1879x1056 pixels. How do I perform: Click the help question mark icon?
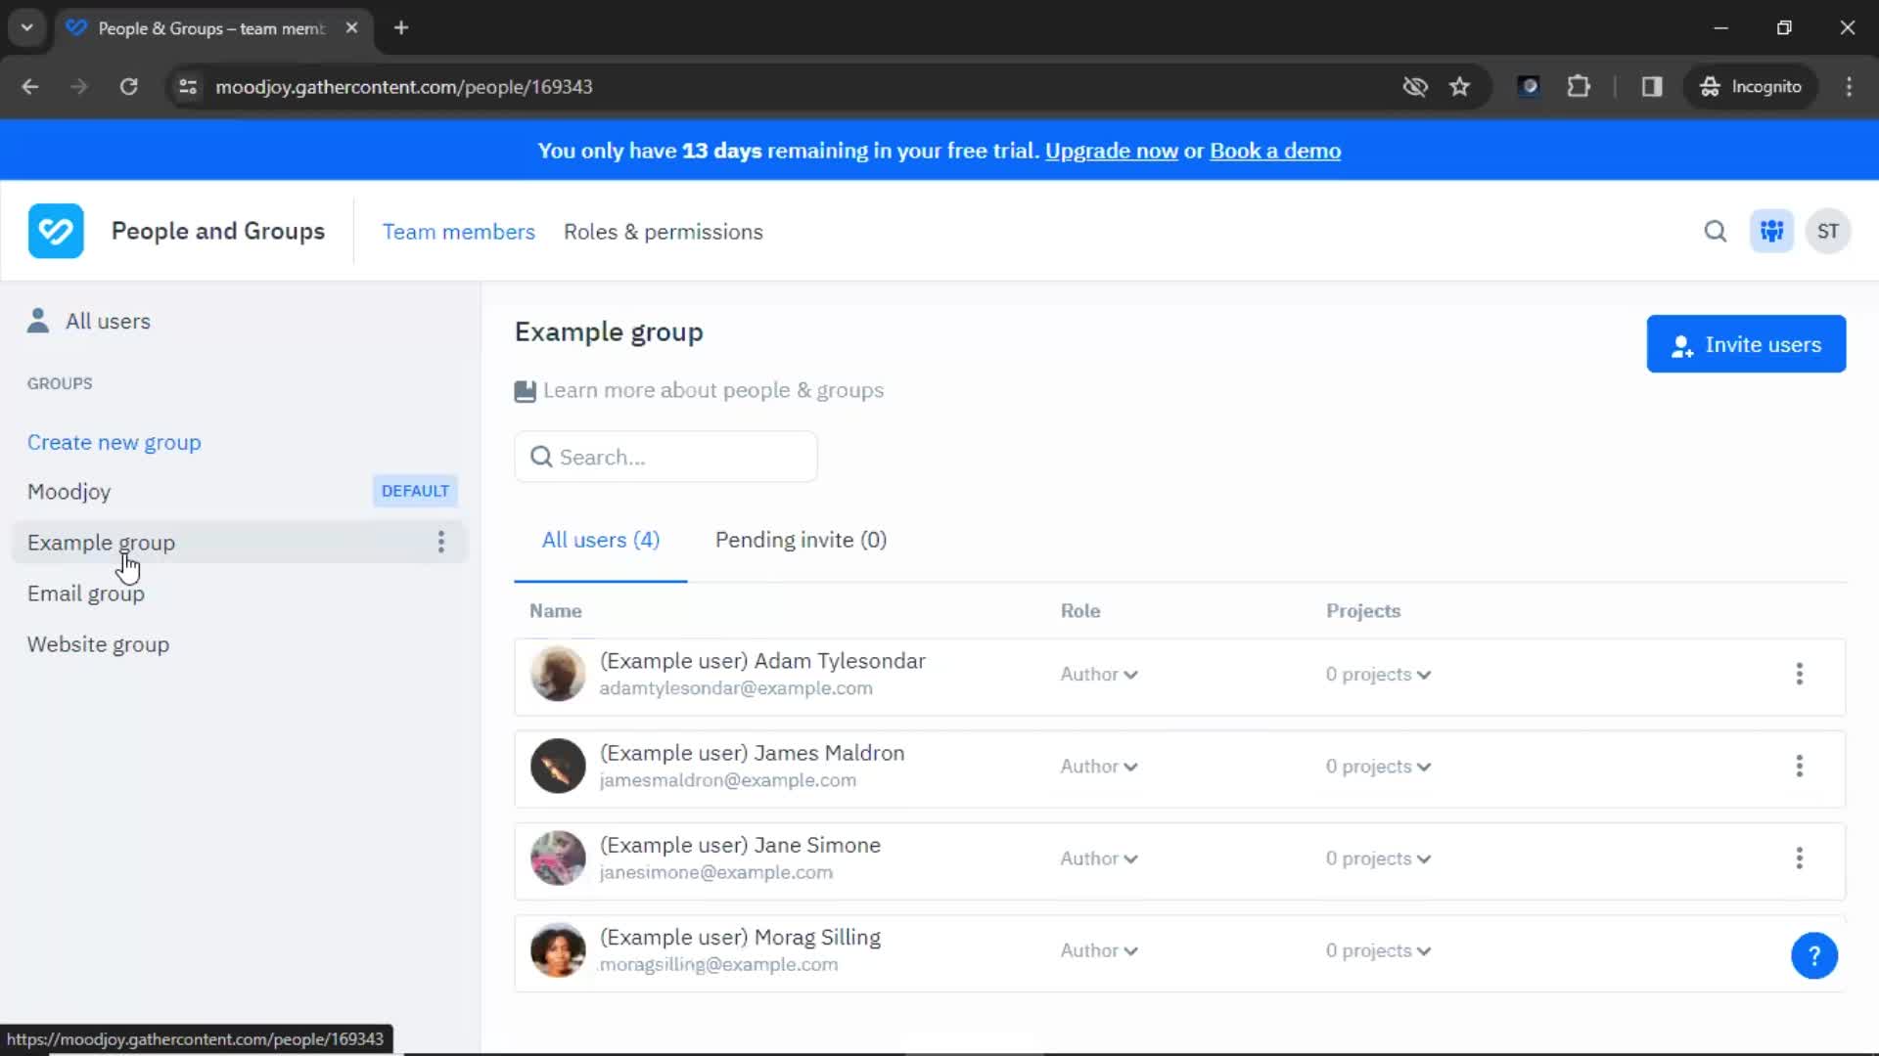tap(1813, 954)
